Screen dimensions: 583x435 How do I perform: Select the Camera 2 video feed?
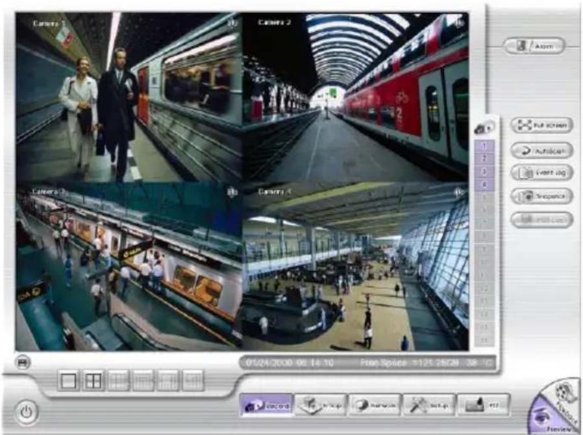[356, 97]
